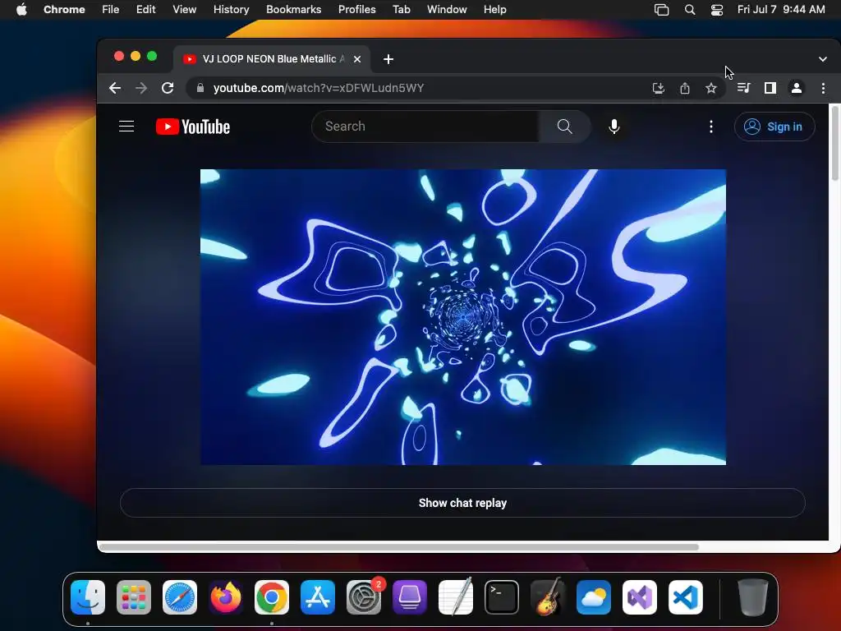Viewport: 841px width, 631px height.
Task: Open Spotlight search in menu bar
Action: [x=690, y=10]
